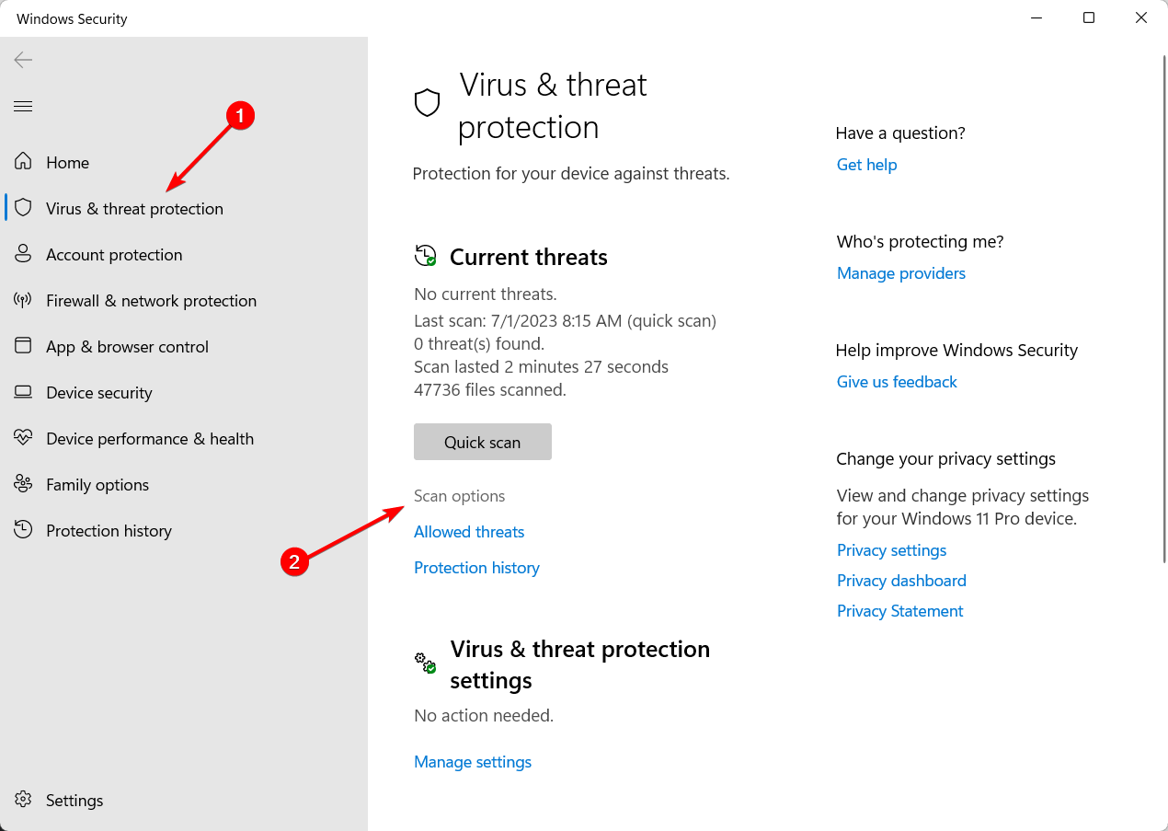Start a Quick scan
Image resolution: width=1168 pixels, height=831 pixels.
(483, 442)
